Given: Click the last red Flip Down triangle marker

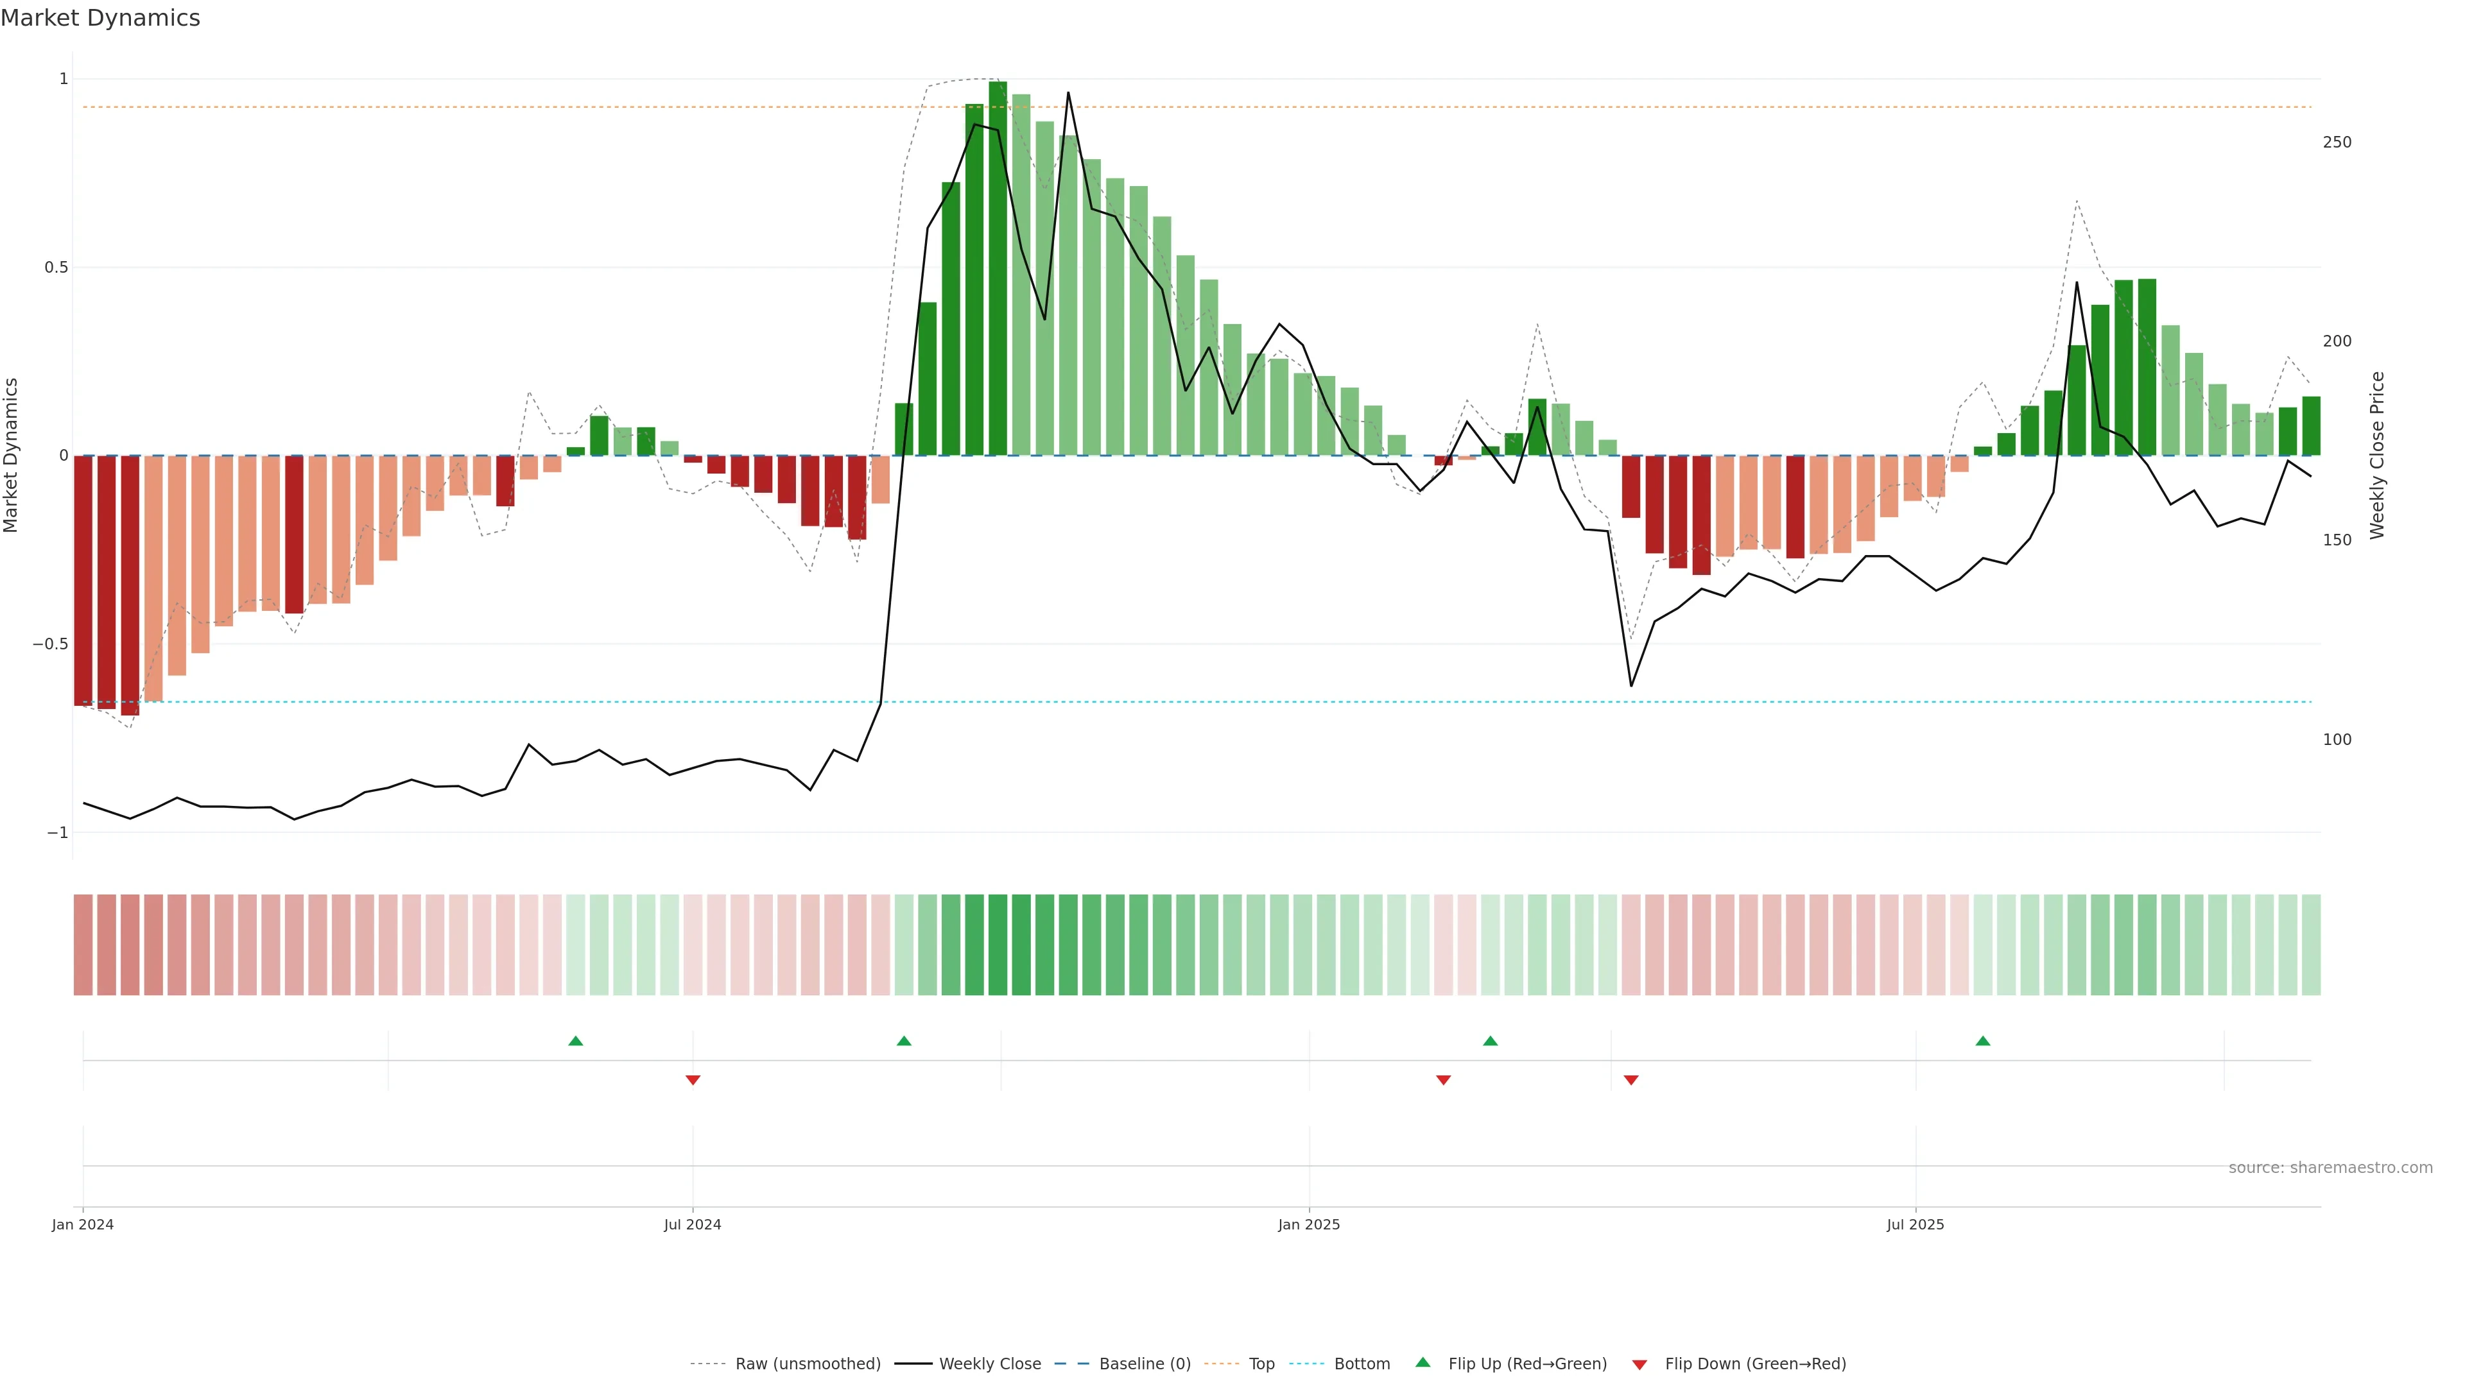Looking at the screenshot, I should point(1632,1080).
